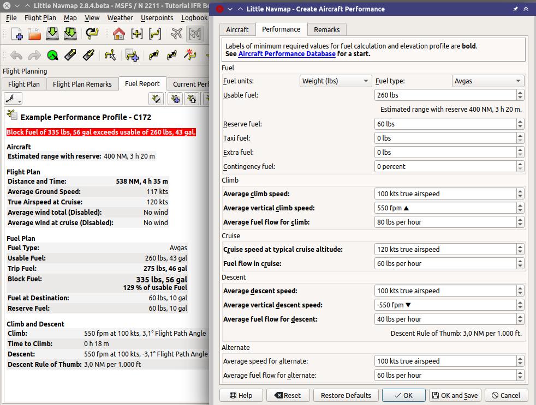
Task: Click the route icon with red star wand
Action: [190, 55]
